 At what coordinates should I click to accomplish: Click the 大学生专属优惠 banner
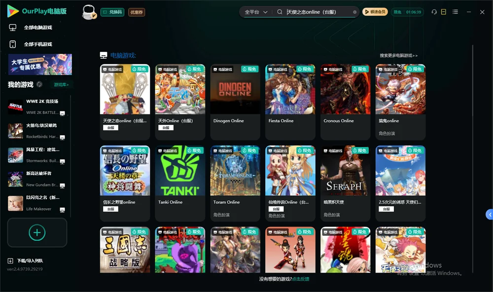pyautogui.click(x=40, y=65)
